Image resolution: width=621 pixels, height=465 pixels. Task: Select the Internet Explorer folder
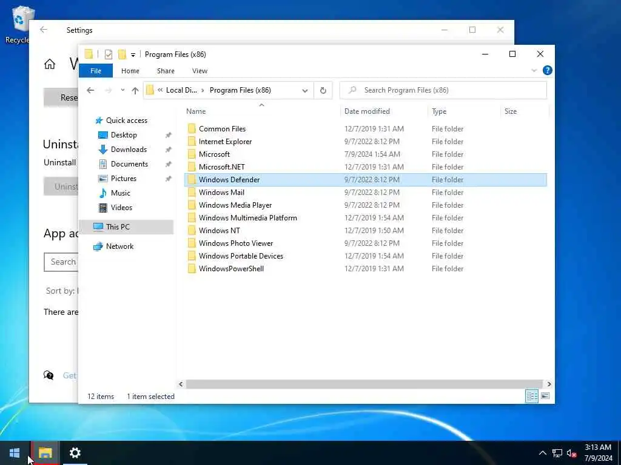[x=225, y=142]
